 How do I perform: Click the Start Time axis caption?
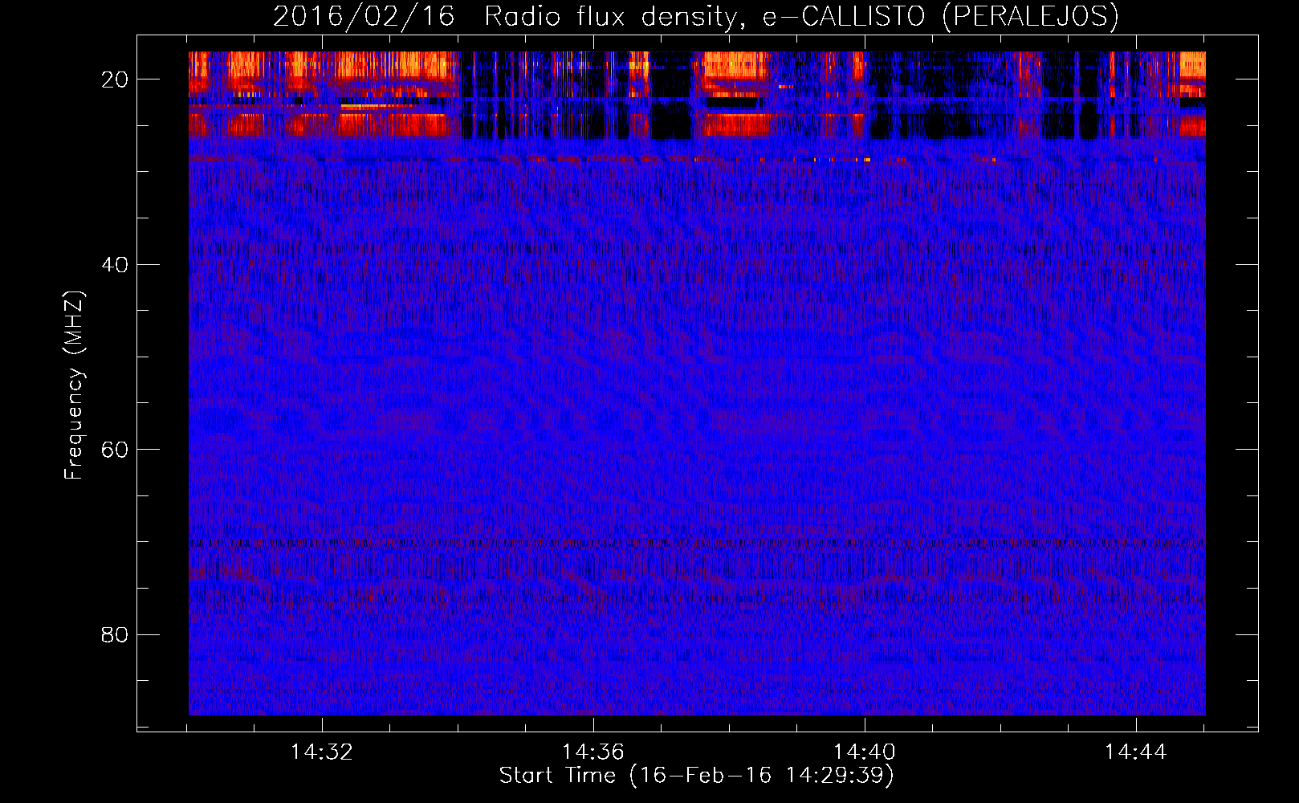pyautogui.click(x=697, y=776)
